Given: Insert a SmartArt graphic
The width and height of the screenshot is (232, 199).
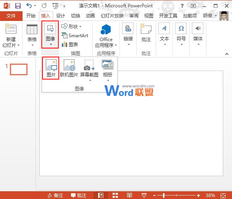Looking at the screenshot, I should (75, 36).
